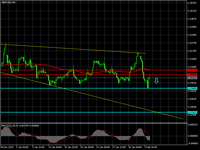Click the cyan 1.27822 price tag
Screen dimensions: 200x150
pos(192,112)
